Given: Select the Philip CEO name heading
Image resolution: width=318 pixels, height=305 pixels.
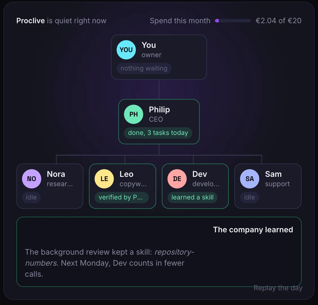Looking at the screenshot, I should point(159,110).
